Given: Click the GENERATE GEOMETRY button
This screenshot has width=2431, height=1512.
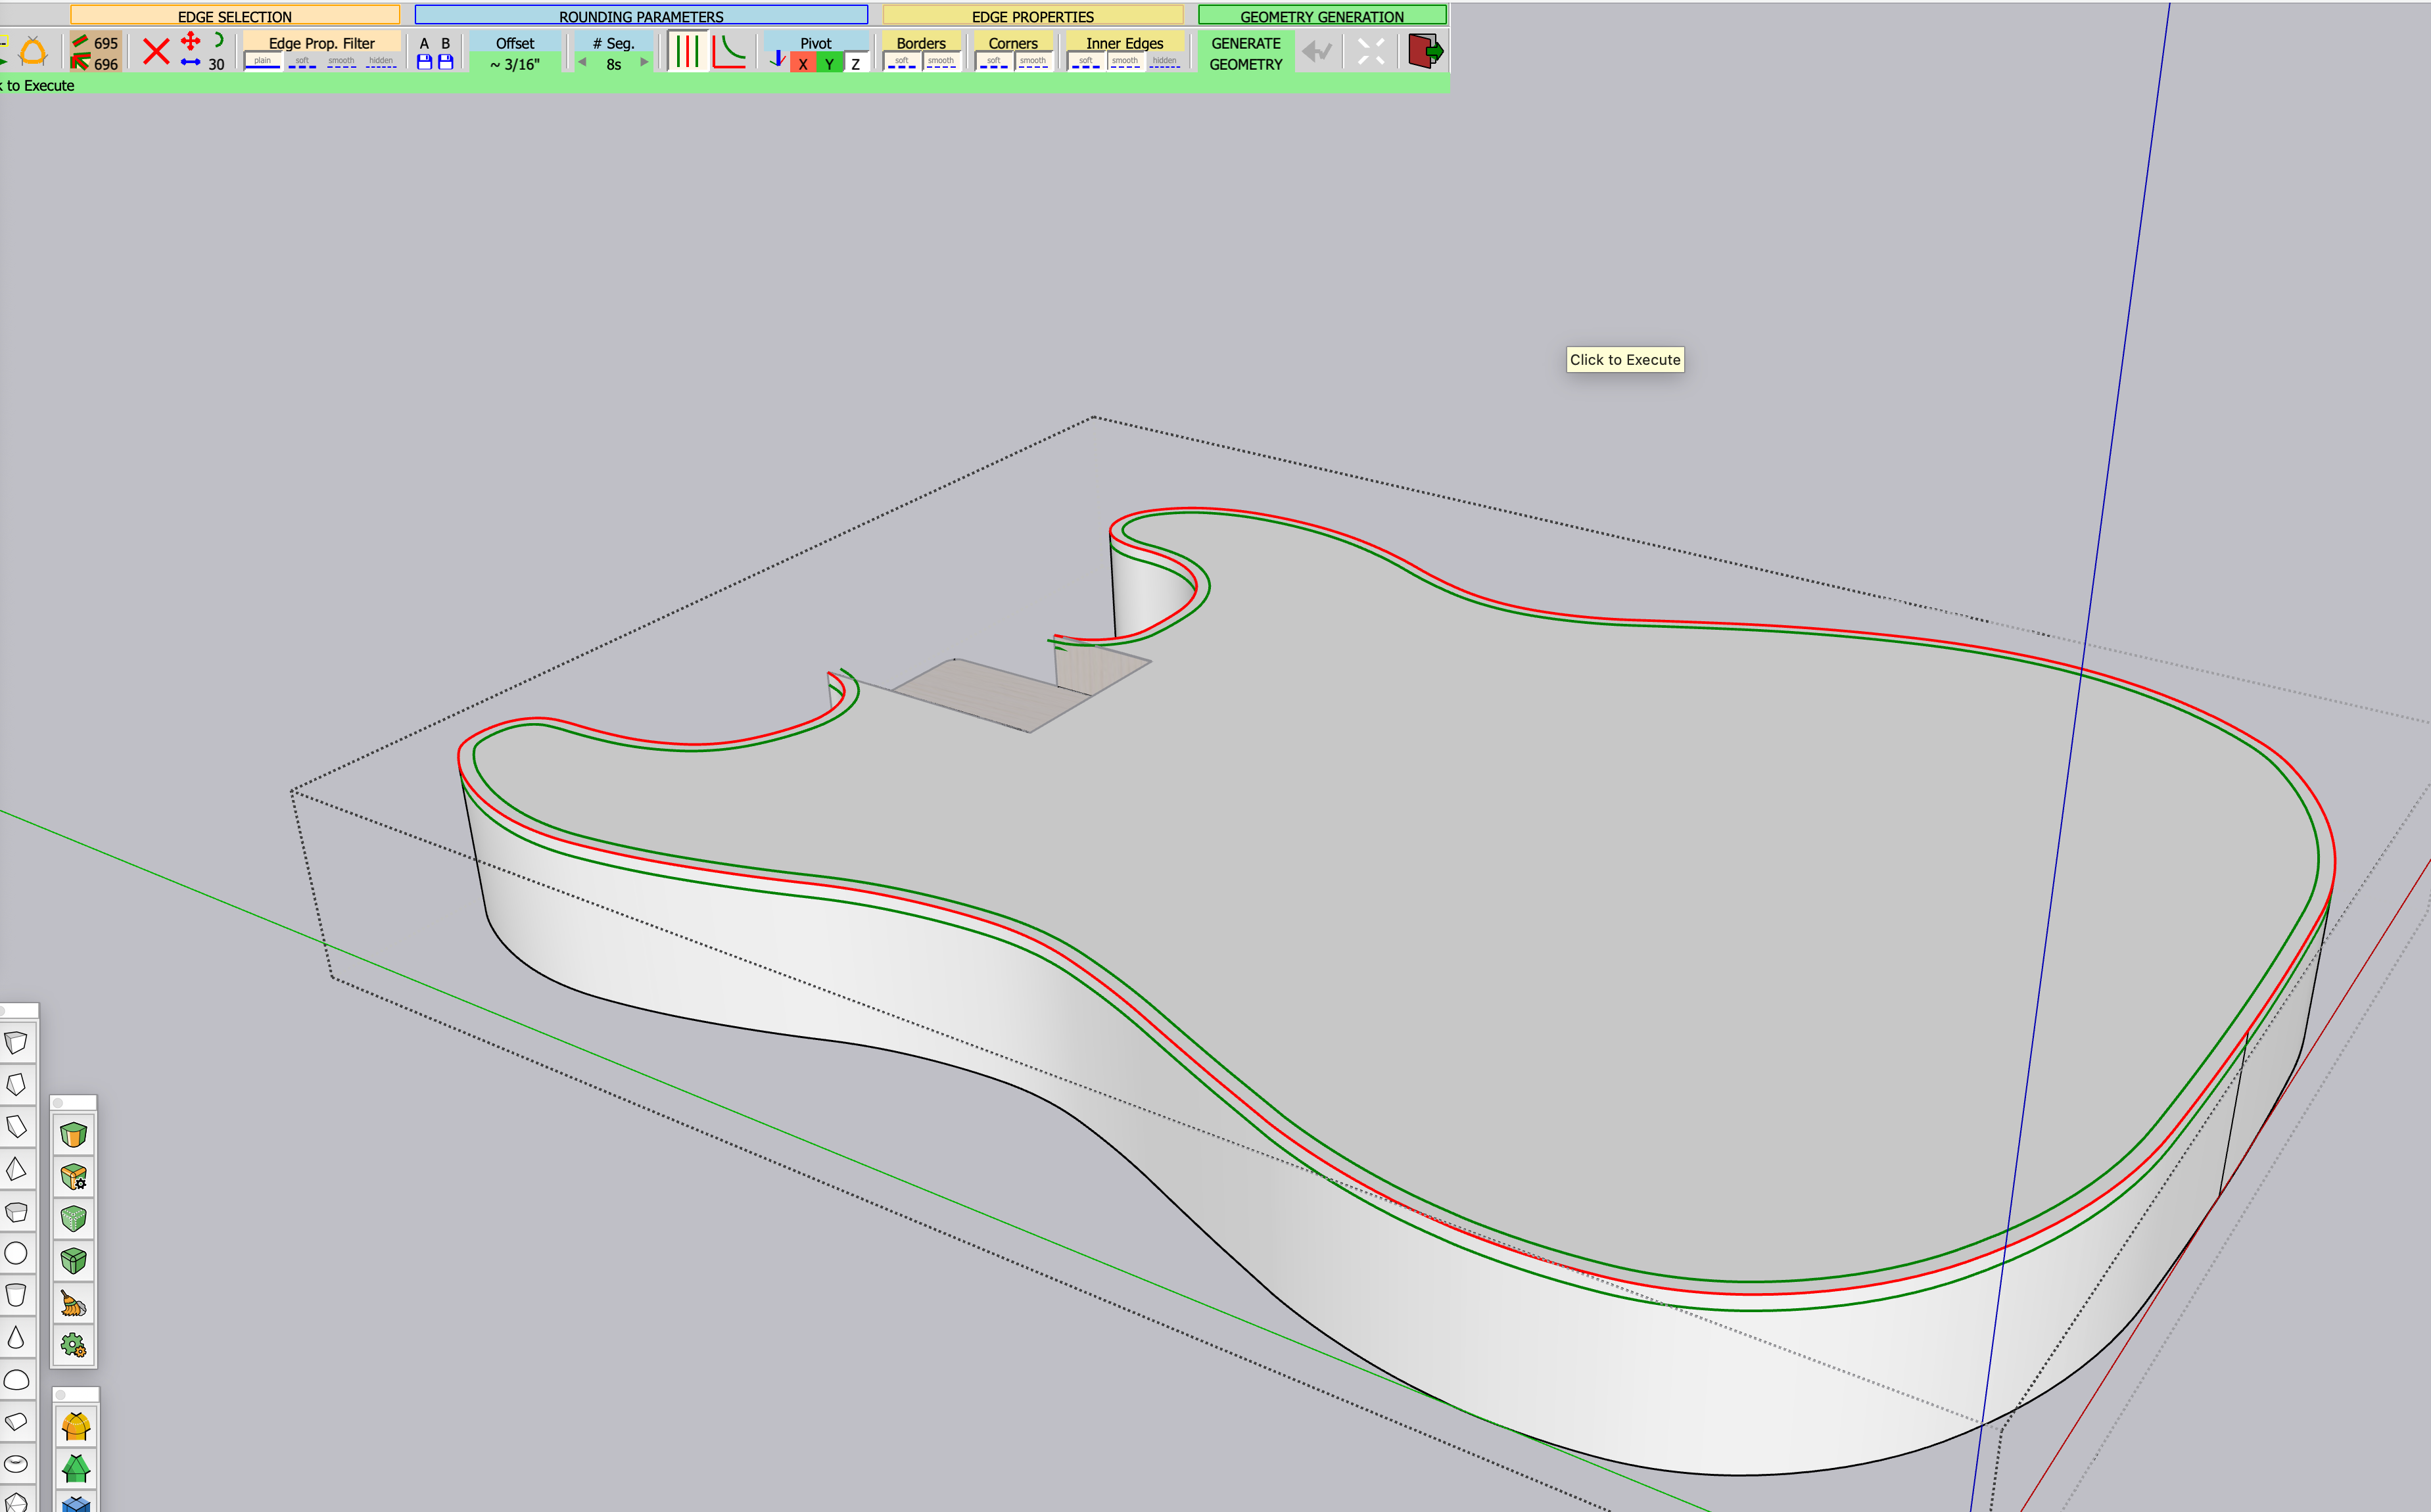Looking at the screenshot, I should tap(1245, 53).
